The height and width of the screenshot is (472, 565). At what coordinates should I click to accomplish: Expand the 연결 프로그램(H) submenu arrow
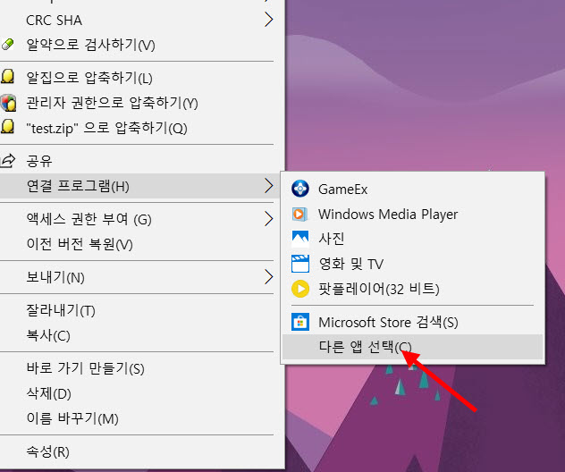pos(268,186)
